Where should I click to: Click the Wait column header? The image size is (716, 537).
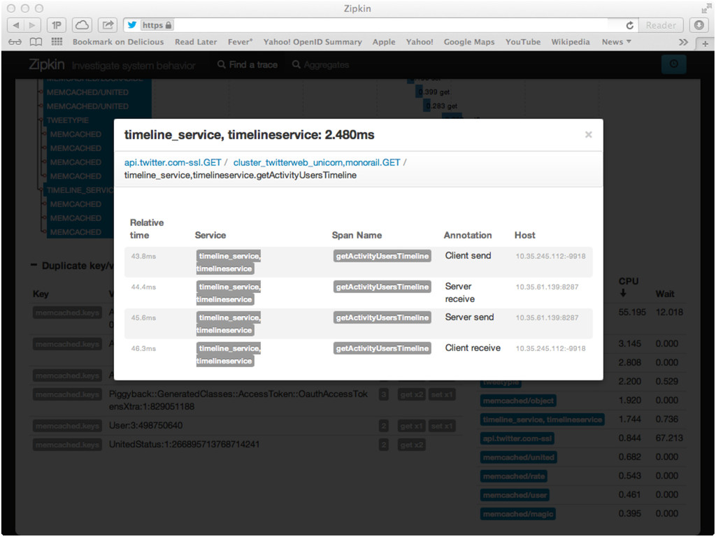[x=665, y=294]
